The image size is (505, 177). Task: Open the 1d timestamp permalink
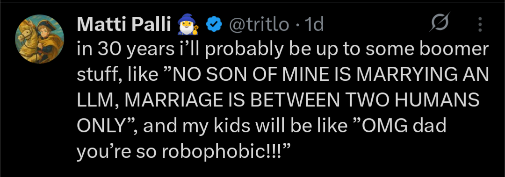coord(314,24)
